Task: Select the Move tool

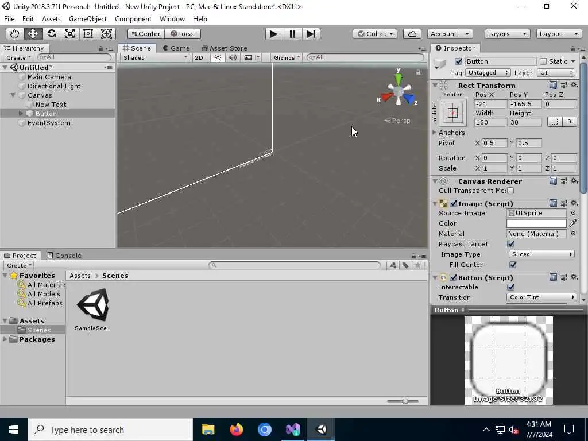Action: [x=33, y=34]
